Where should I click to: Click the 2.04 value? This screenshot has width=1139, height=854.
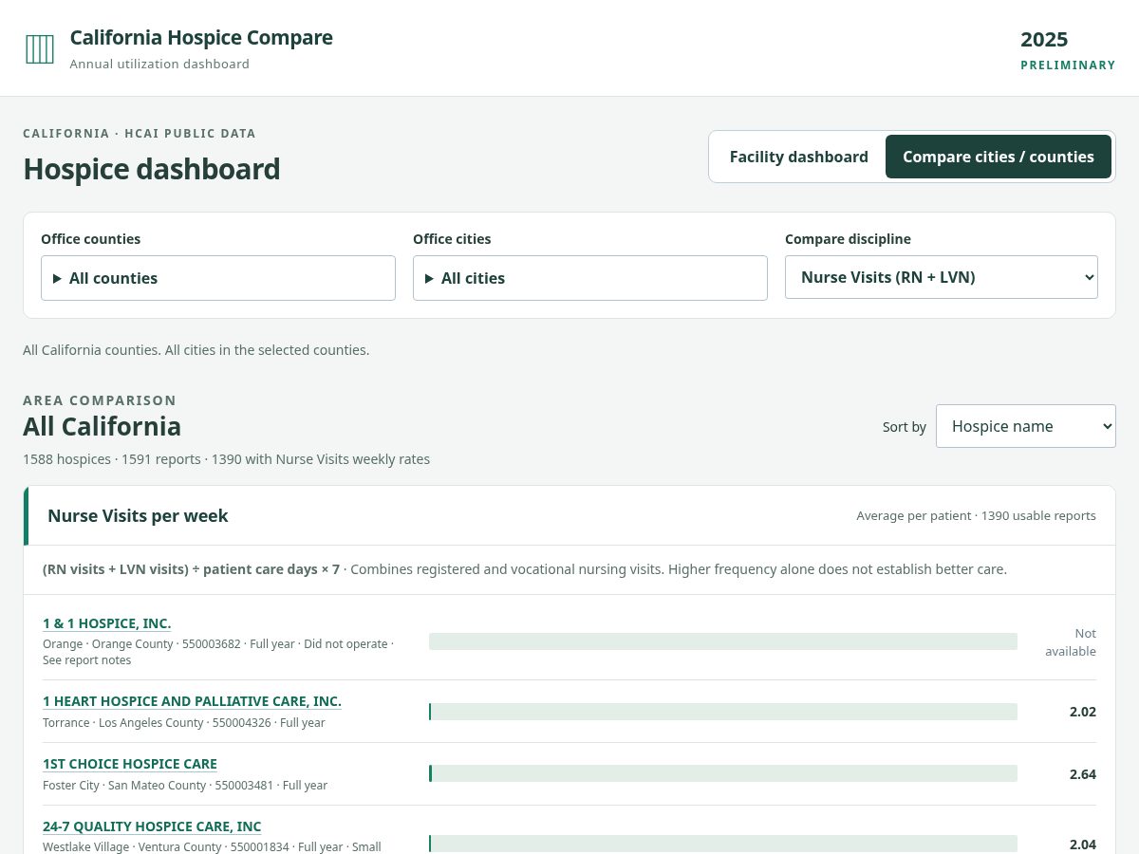pos(1083,845)
